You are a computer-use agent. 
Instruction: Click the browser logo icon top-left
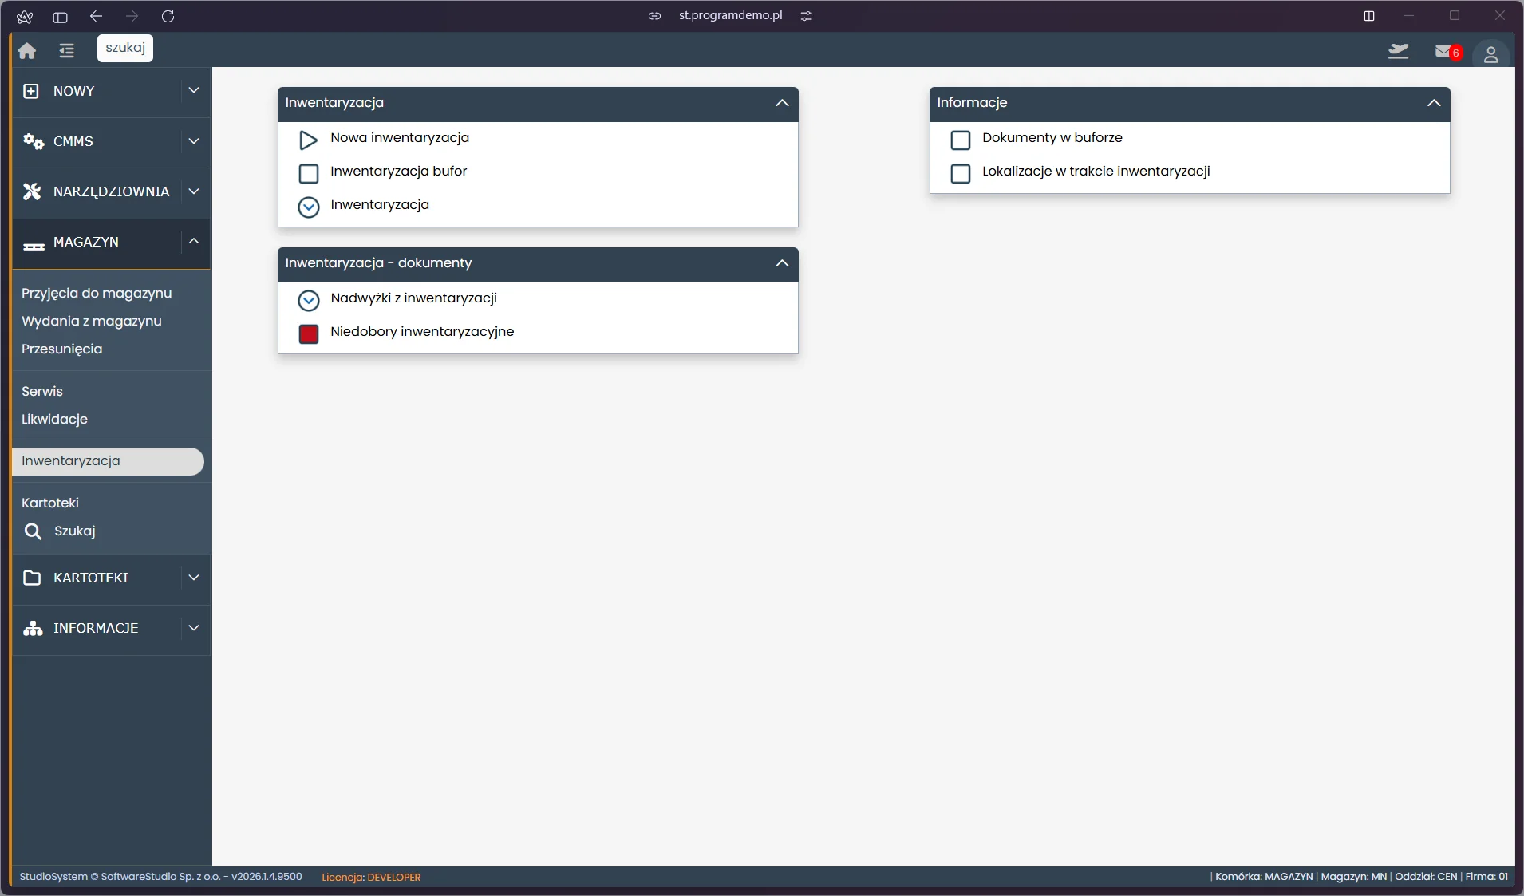click(25, 17)
